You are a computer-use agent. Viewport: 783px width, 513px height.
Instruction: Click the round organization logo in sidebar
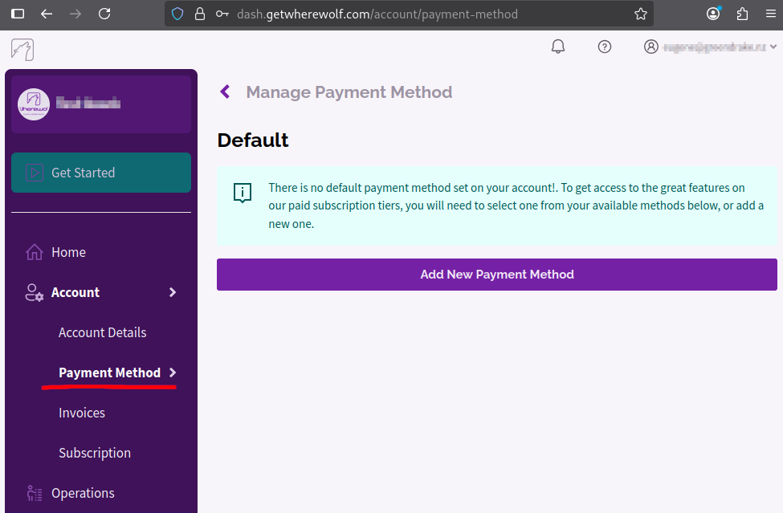(34, 104)
